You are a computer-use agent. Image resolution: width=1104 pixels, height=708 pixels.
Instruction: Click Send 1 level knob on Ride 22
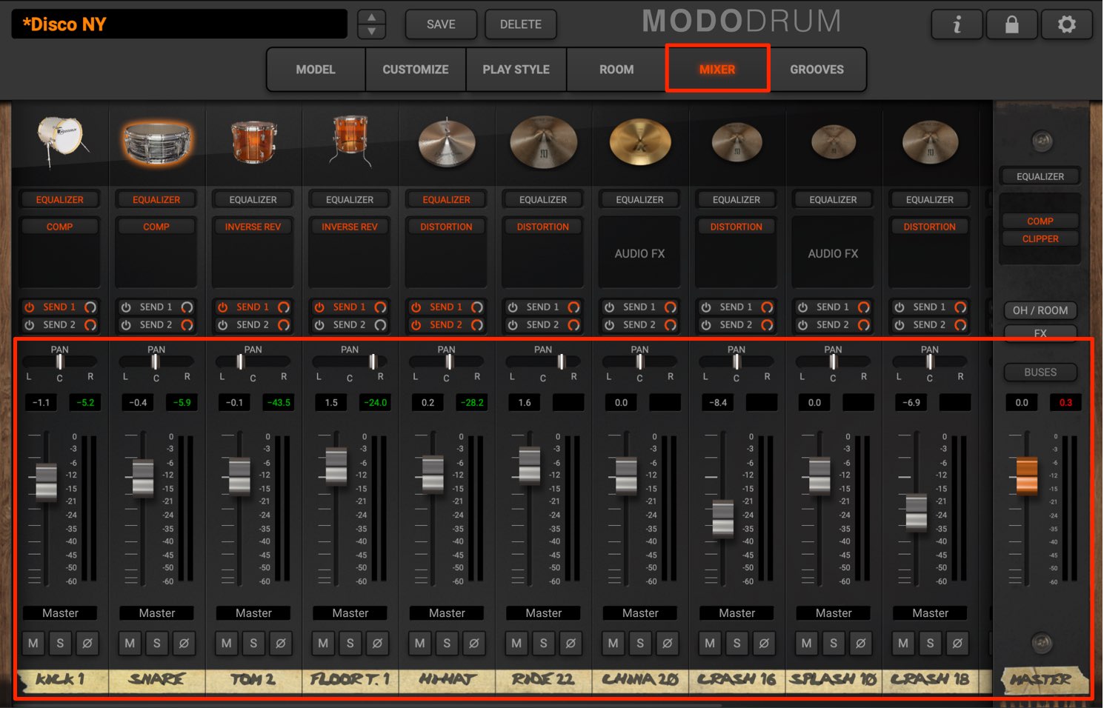573,307
